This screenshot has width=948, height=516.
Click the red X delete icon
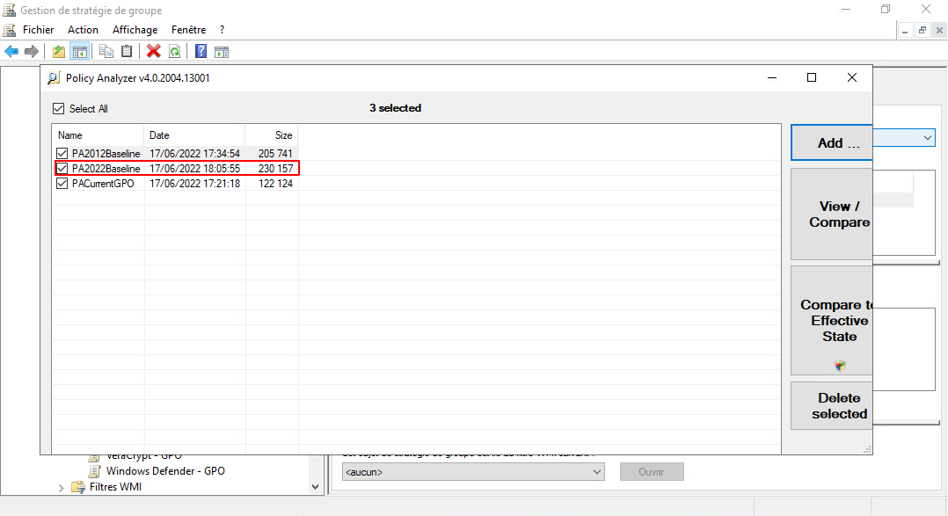tap(154, 52)
